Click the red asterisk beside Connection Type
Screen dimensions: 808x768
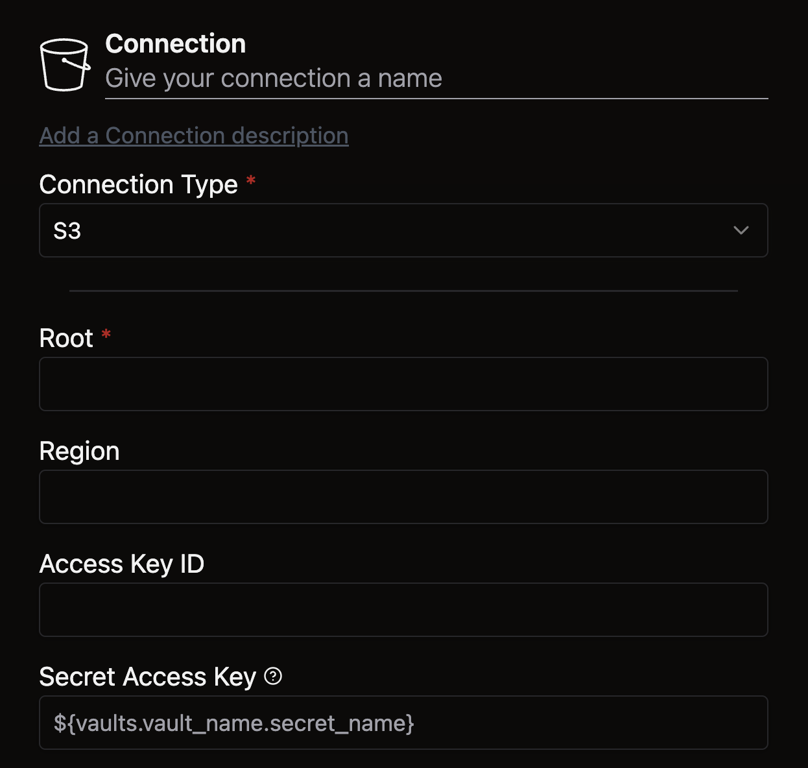[251, 181]
